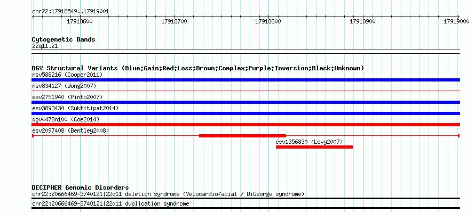Click the black 22q11 duplication syndrome bar

coord(246,208)
